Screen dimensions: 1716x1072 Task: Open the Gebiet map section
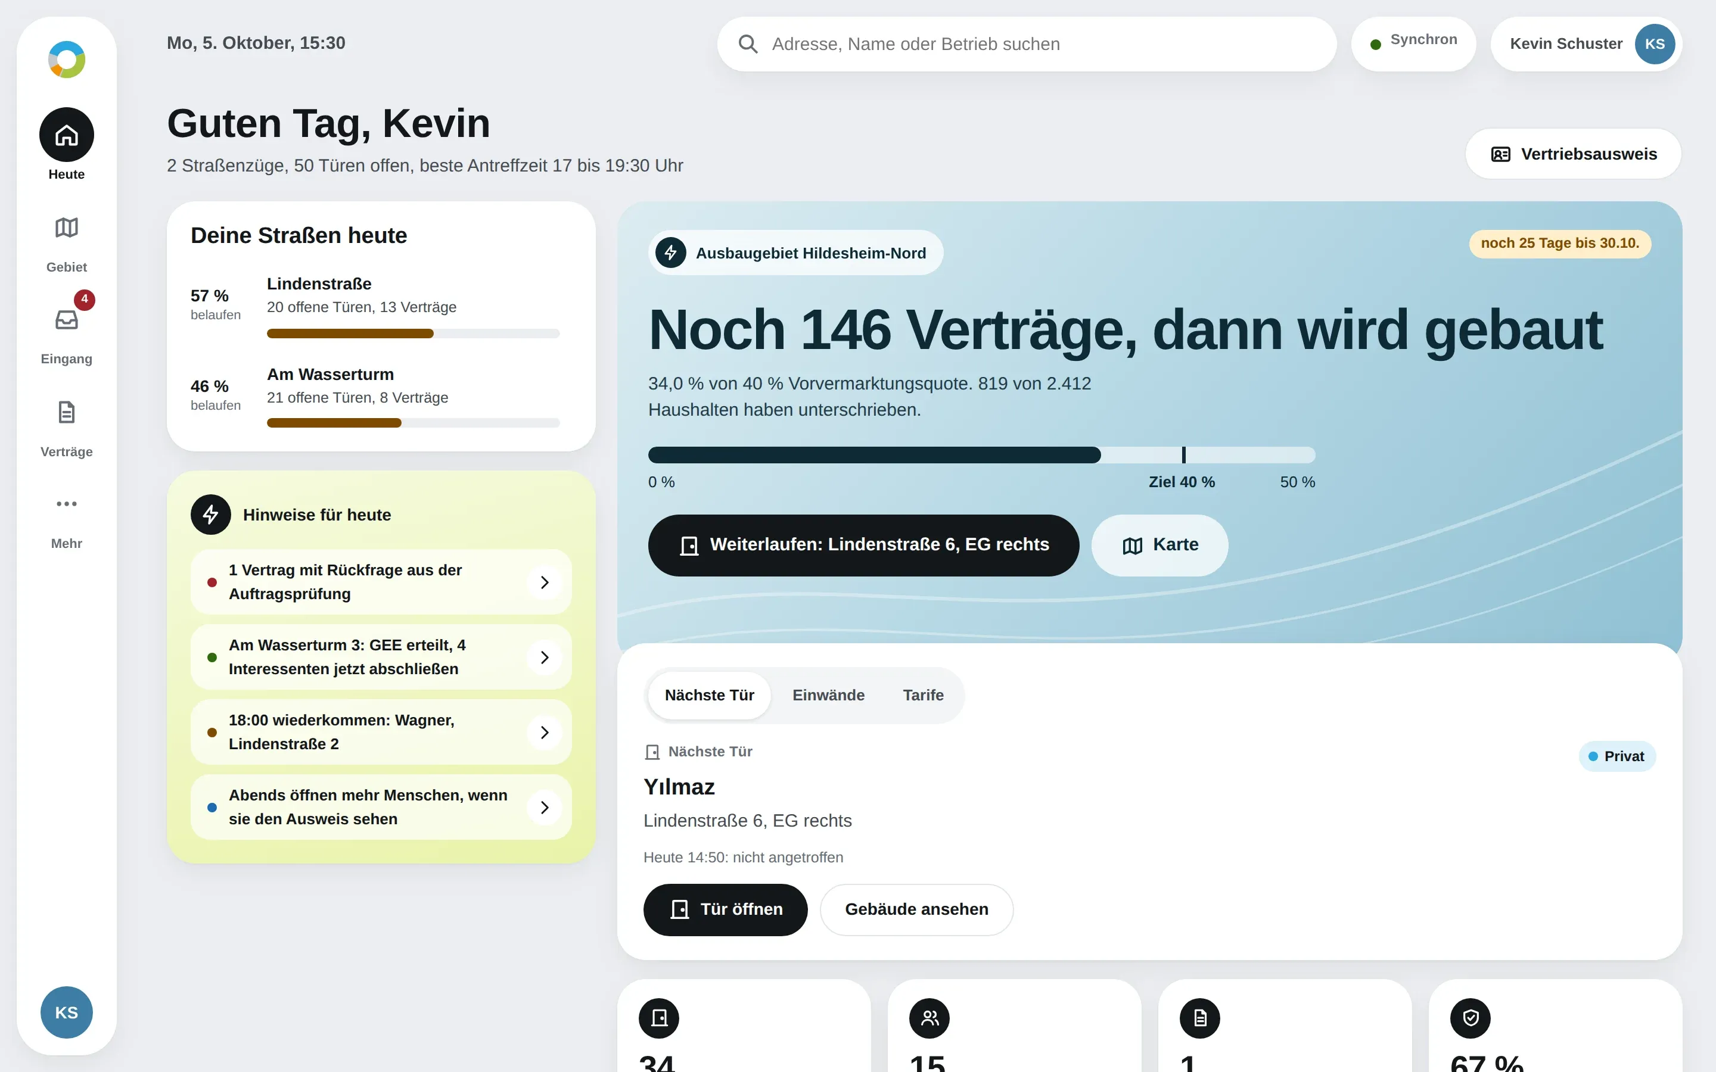(67, 243)
